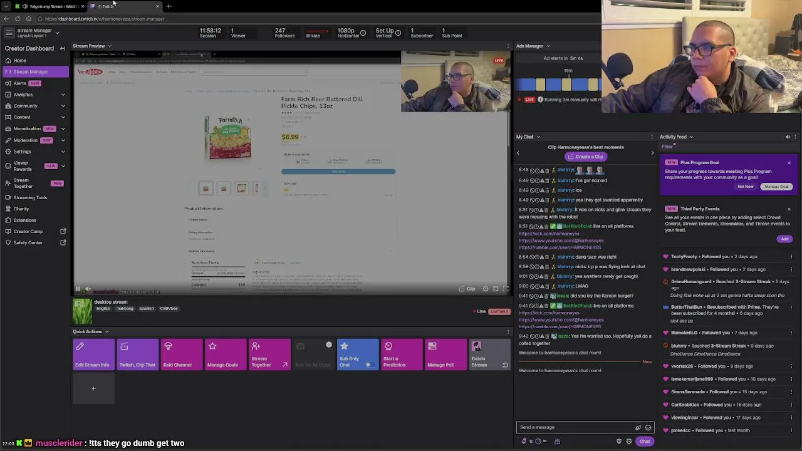The width and height of the screenshot is (802, 451).
Task: Click Manage Goal on Plus Program card
Action: click(x=777, y=187)
